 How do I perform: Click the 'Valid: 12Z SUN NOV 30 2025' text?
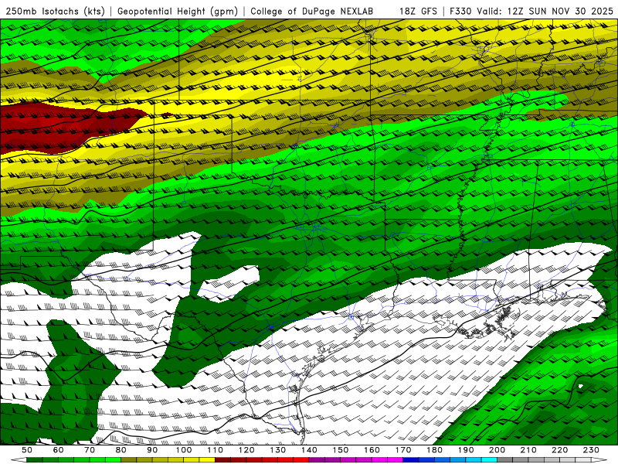(x=545, y=11)
